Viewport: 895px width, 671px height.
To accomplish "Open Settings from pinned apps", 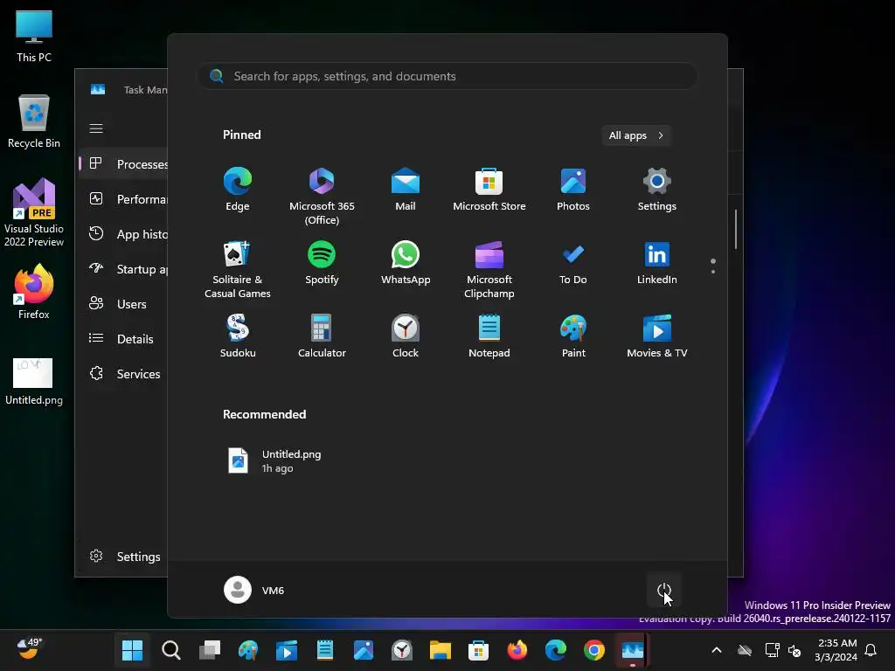I will [x=657, y=190].
